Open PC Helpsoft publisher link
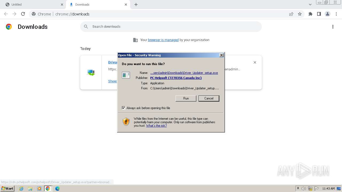Viewport: 342px width, 192px height. click(x=176, y=78)
